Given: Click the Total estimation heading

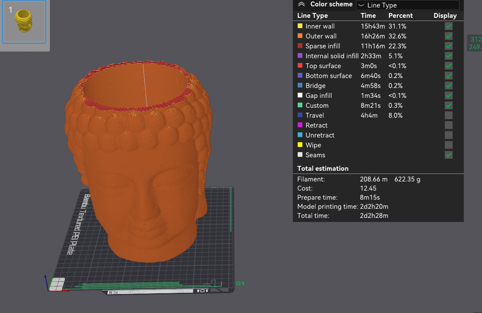Looking at the screenshot, I should click(323, 168).
